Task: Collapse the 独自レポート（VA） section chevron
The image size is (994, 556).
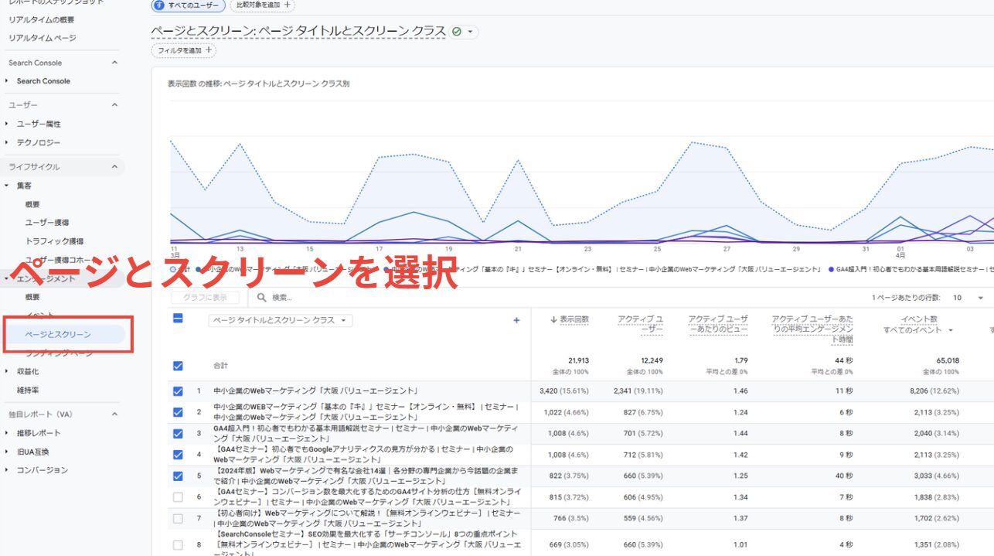Action: pyautogui.click(x=114, y=414)
